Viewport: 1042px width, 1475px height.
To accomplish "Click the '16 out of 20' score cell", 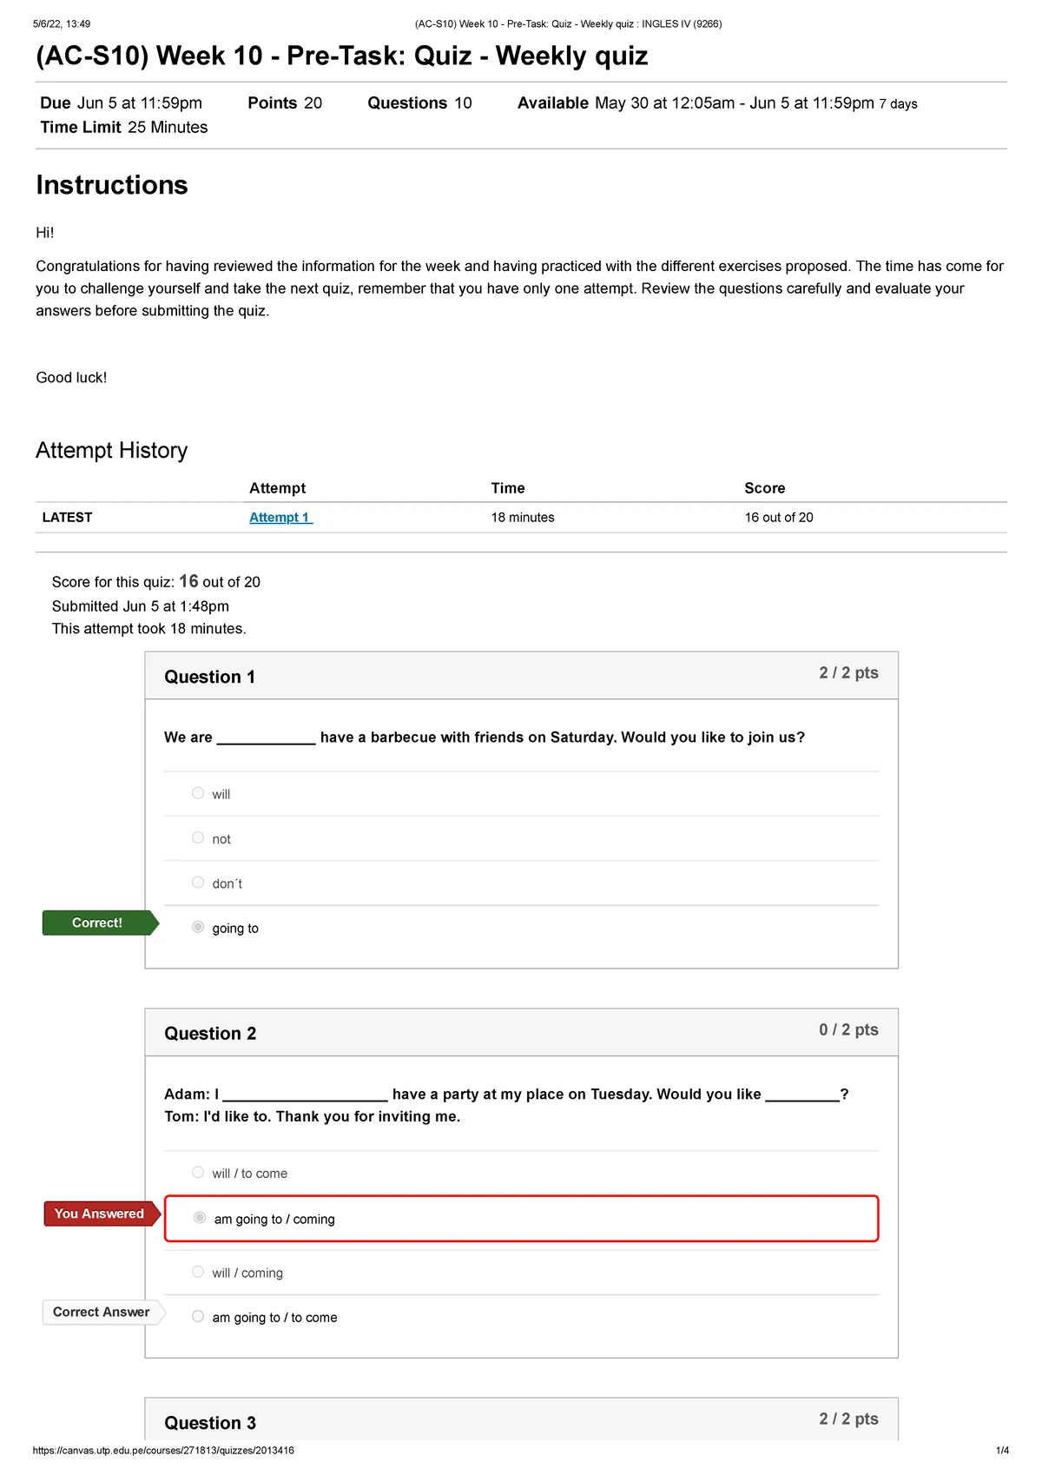I will [779, 518].
